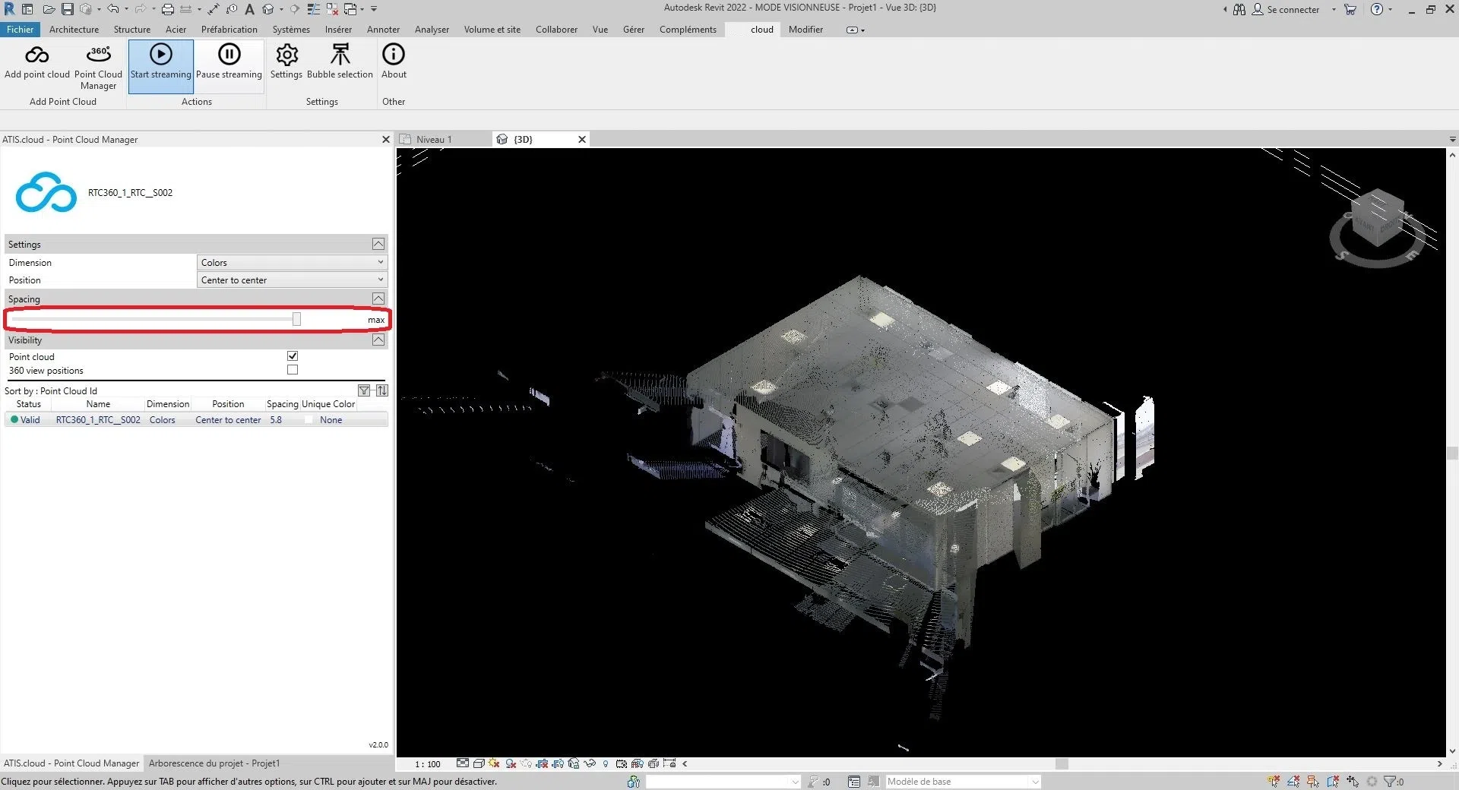1459x790 pixels.
Task: Switch to the Systèmes ribbon tab
Action: click(x=291, y=30)
